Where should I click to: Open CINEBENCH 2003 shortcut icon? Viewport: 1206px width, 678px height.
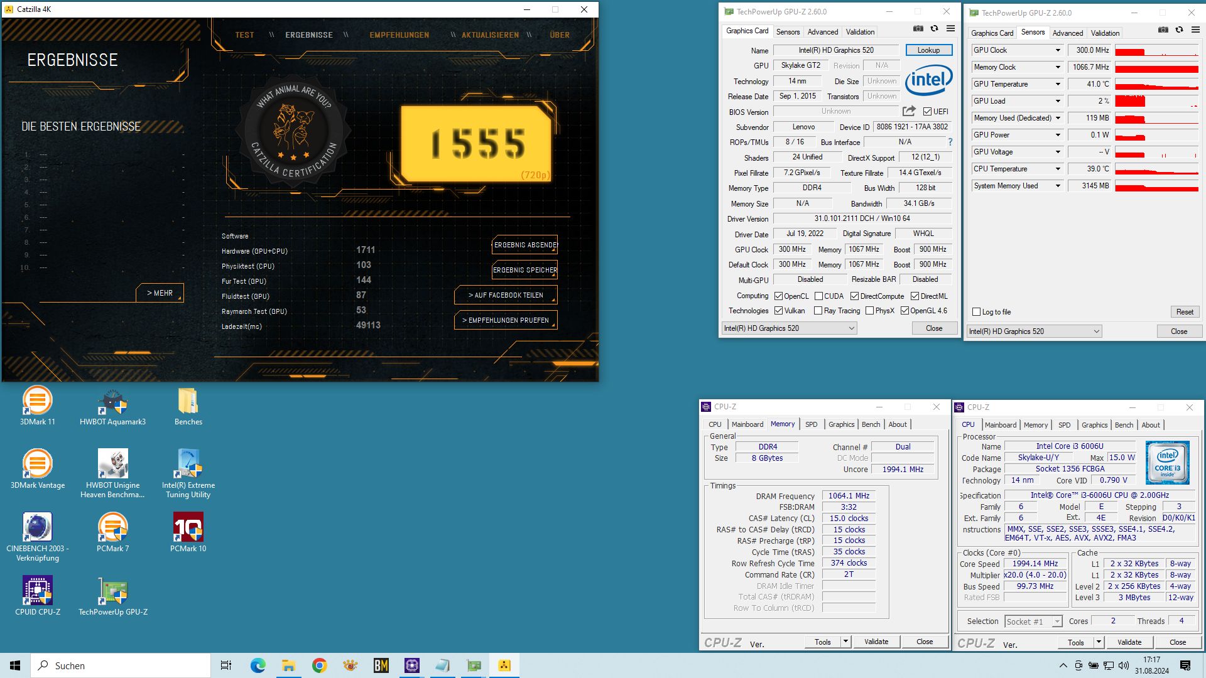tap(38, 537)
